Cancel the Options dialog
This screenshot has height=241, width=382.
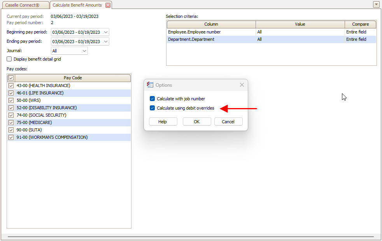pos(228,122)
